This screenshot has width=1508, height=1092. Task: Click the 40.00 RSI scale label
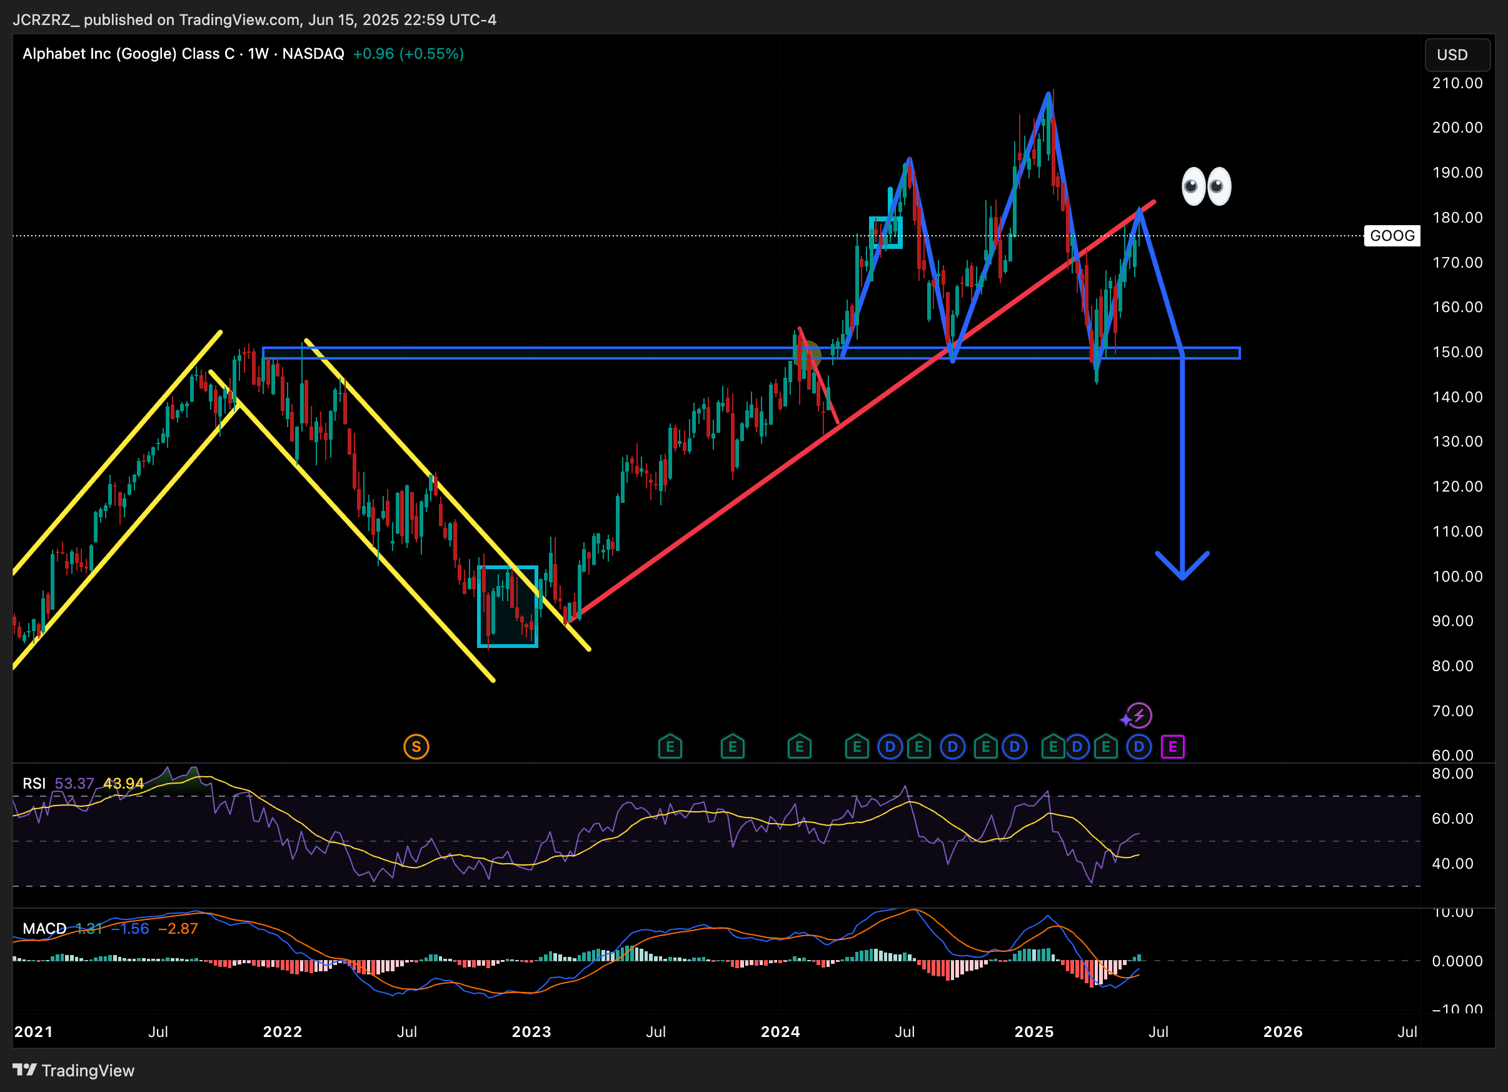(x=1453, y=863)
